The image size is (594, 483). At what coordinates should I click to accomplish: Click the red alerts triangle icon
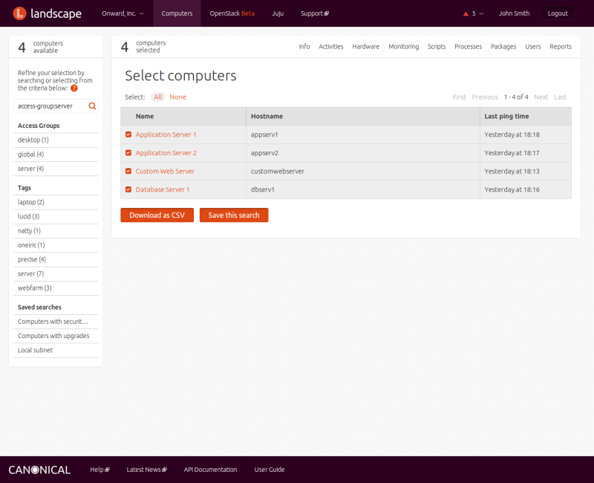466,13
